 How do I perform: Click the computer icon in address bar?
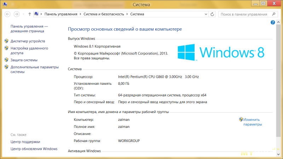point(36,14)
